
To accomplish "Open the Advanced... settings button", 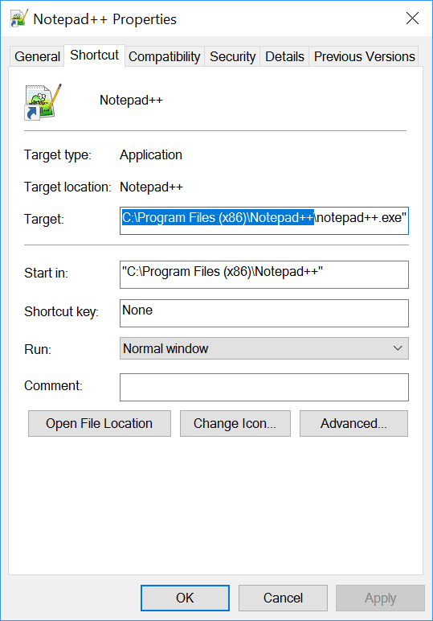I will tap(353, 423).
